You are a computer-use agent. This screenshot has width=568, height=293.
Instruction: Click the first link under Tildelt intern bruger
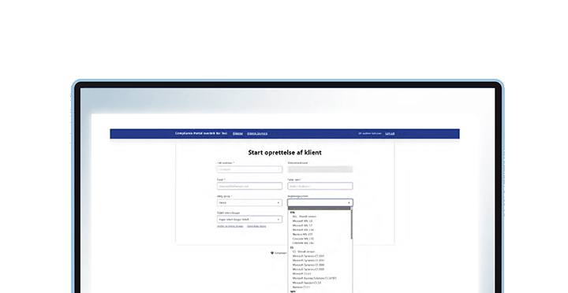coord(230,226)
